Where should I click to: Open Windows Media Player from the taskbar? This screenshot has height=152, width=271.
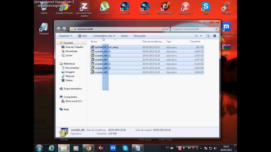click(76, 148)
